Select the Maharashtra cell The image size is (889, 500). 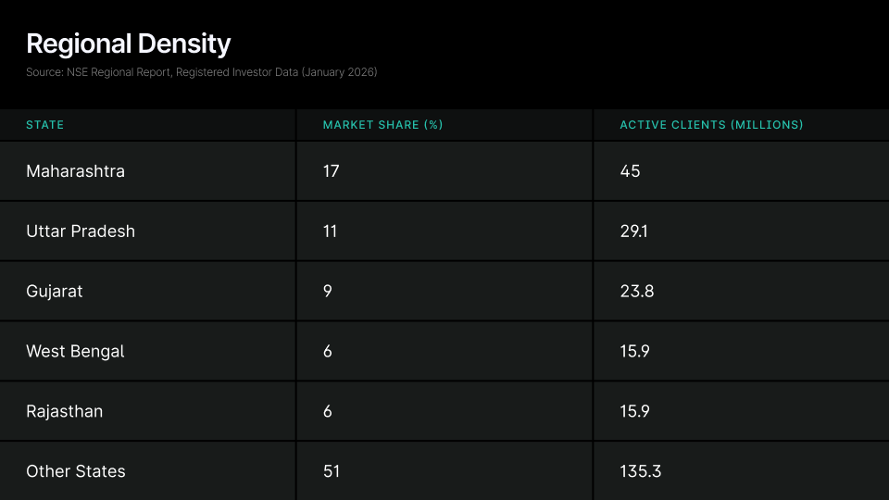(x=75, y=171)
